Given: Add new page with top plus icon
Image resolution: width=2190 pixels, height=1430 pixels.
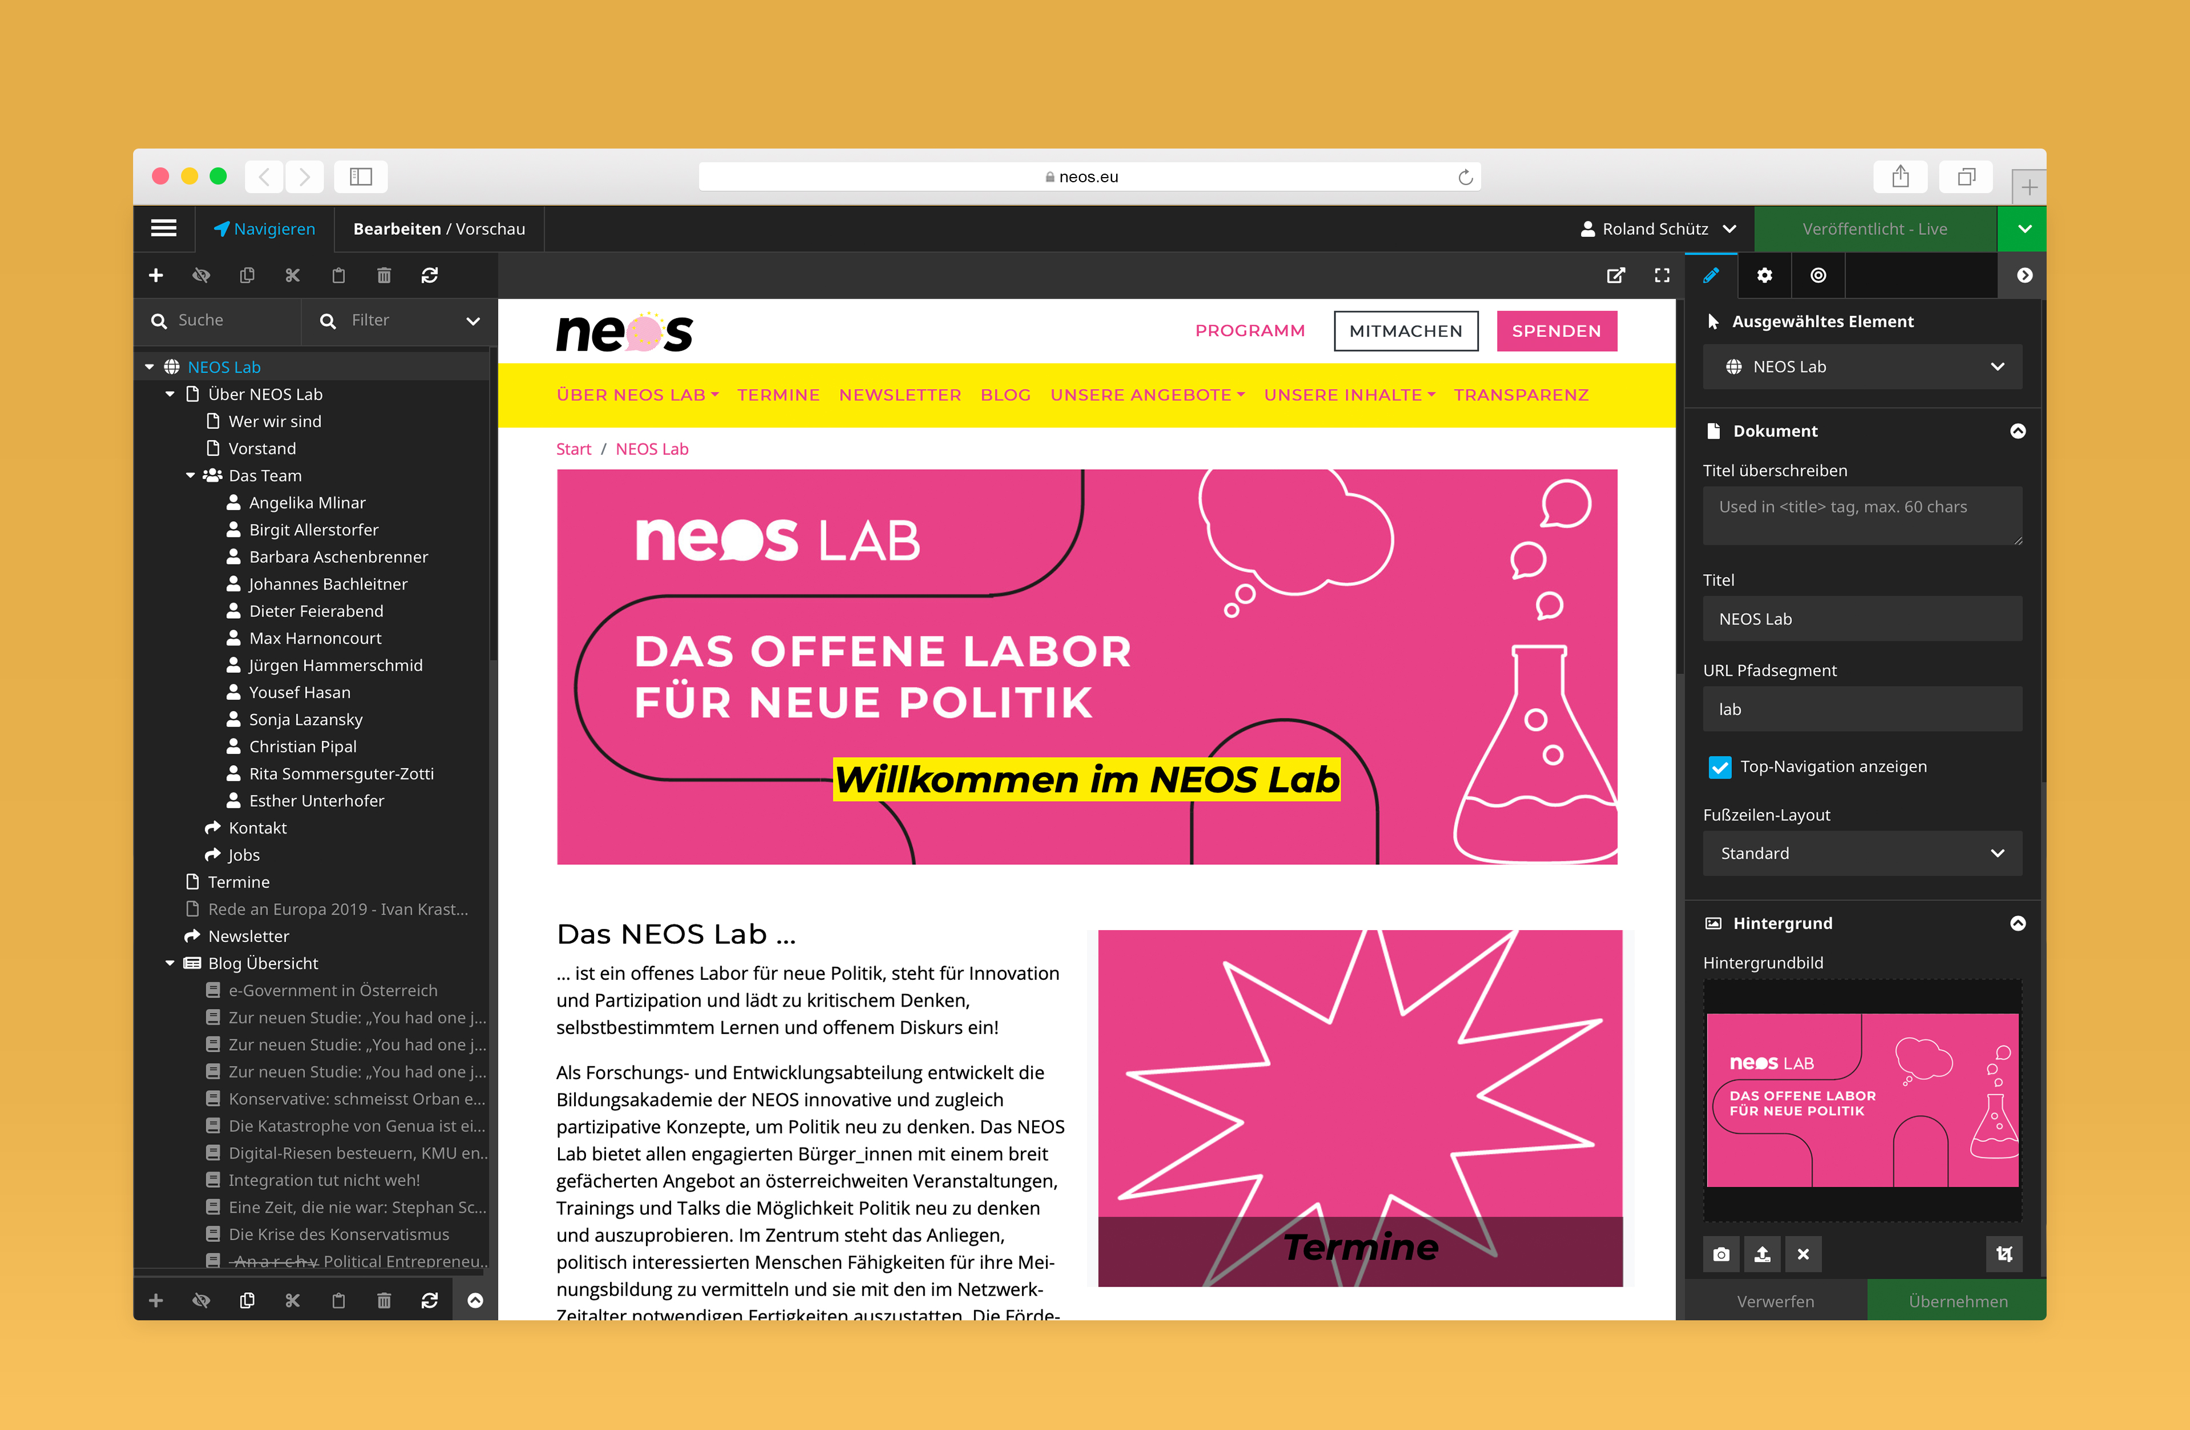Looking at the screenshot, I should (x=157, y=275).
